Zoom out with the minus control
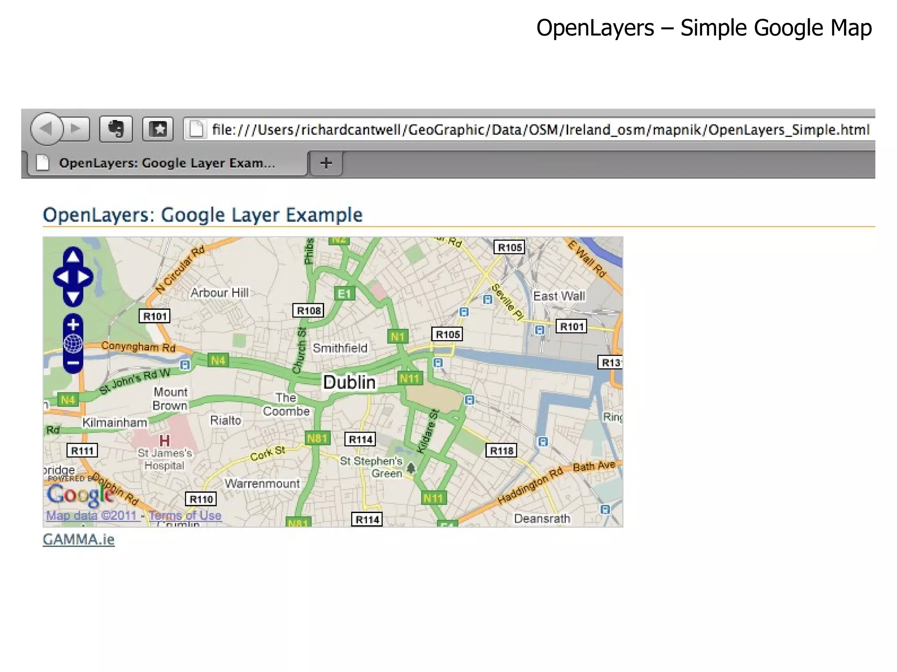897x672 pixels. tap(73, 363)
